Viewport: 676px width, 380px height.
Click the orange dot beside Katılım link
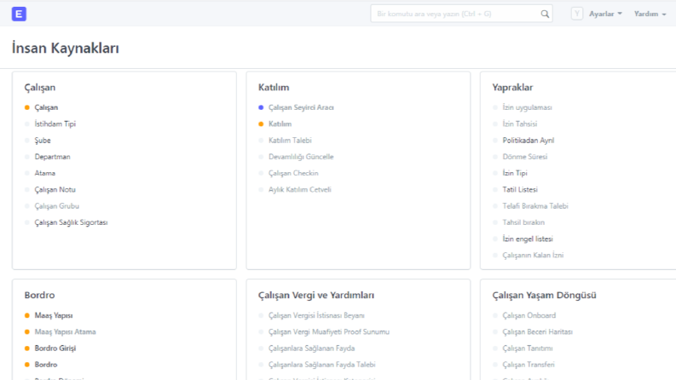pos(261,124)
